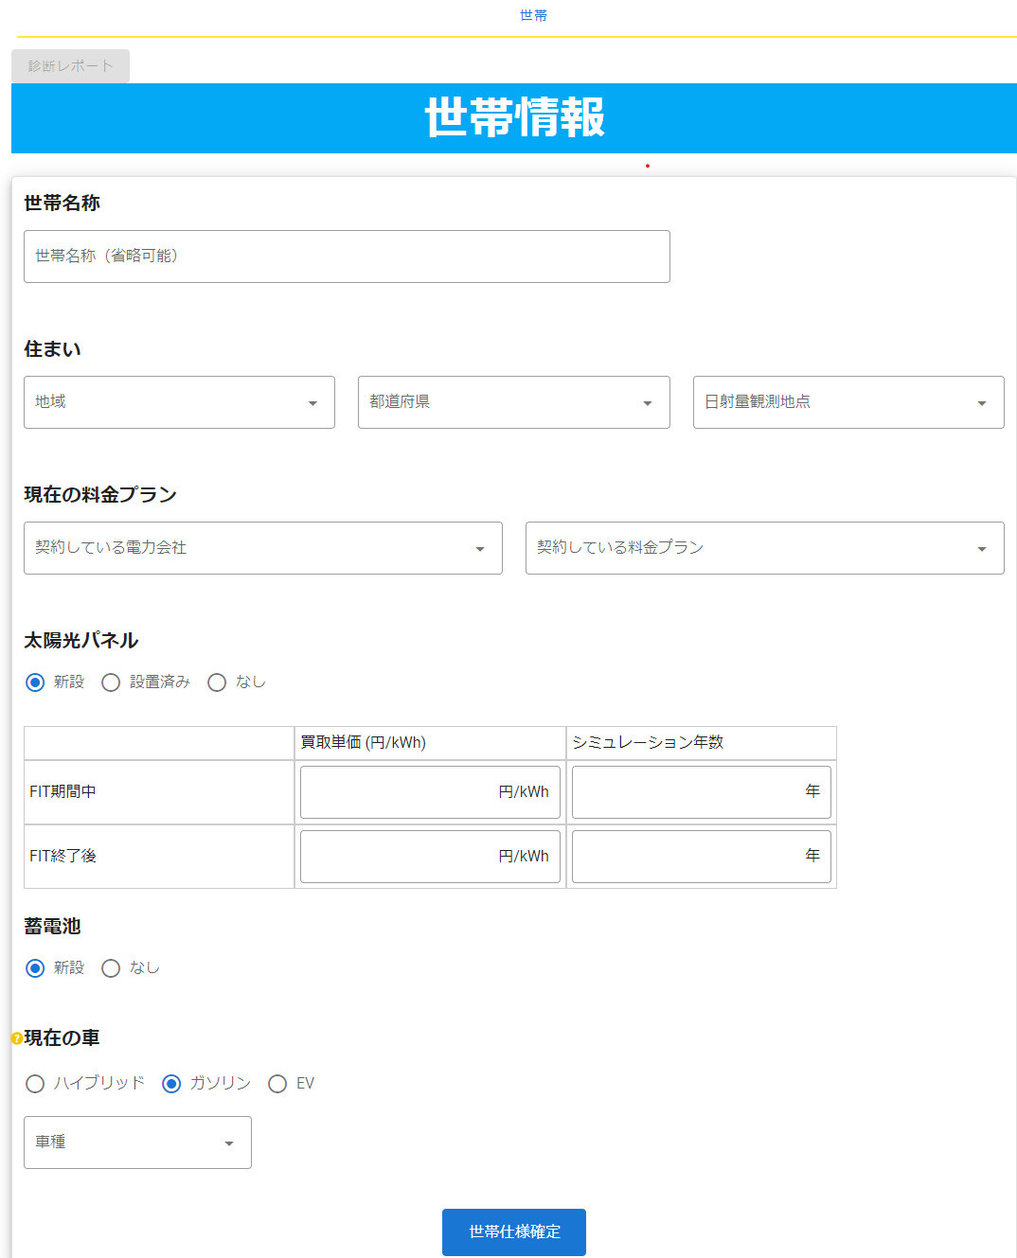Open the 都道府県 dropdown
1017x1258 pixels.
click(x=513, y=402)
